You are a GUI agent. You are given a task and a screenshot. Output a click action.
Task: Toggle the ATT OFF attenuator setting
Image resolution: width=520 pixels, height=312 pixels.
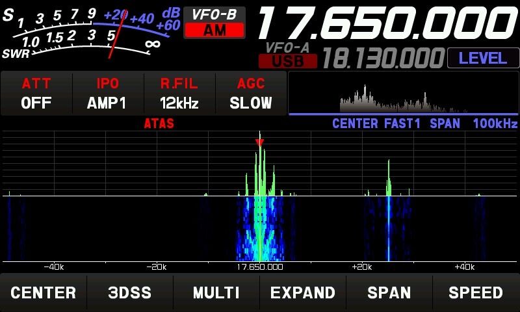pyautogui.click(x=36, y=94)
